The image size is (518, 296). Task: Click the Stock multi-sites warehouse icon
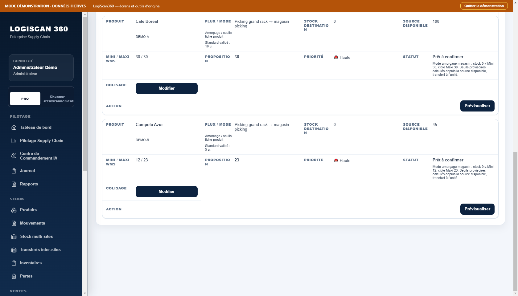pyautogui.click(x=14, y=237)
